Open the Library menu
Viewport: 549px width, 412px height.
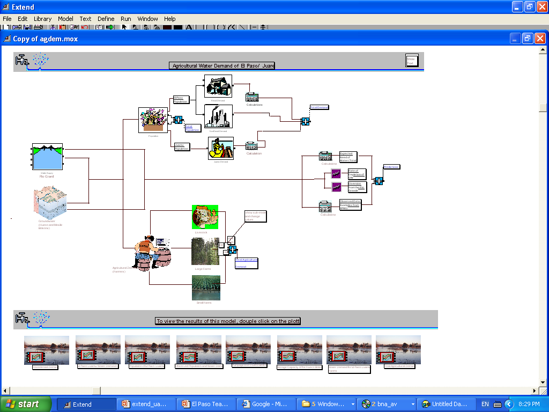coord(42,19)
